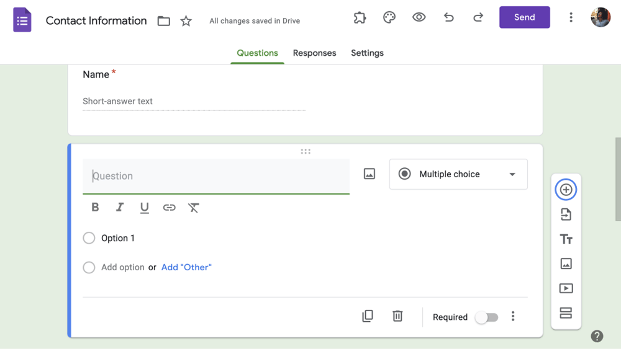Open the form's top more menu
This screenshot has height=349, width=621.
571,17
